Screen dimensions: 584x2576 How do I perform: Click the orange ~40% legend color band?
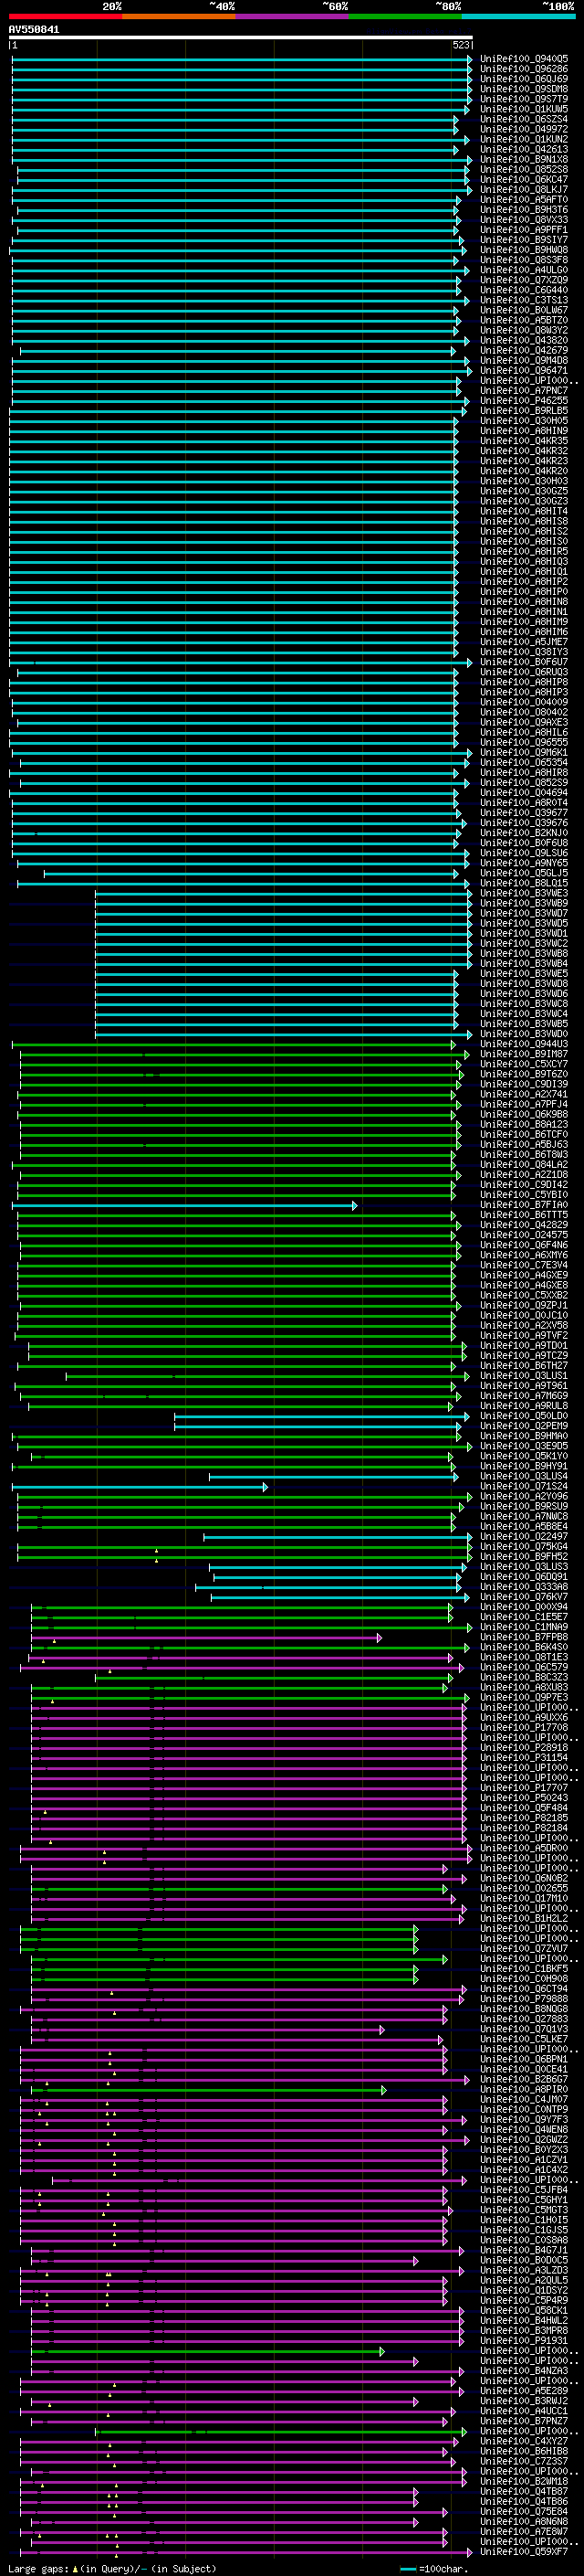pos(179,16)
